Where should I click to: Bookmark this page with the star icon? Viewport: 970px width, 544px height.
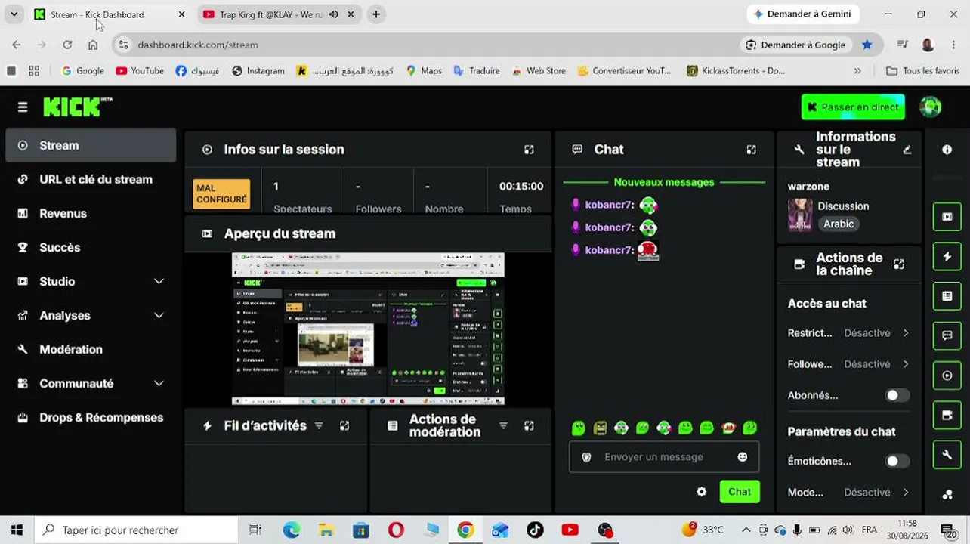point(867,45)
